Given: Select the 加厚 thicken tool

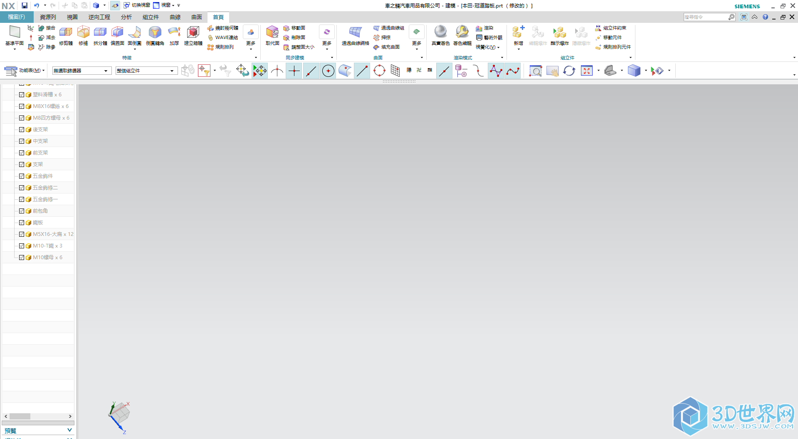Looking at the screenshot, I should (174, 35).
